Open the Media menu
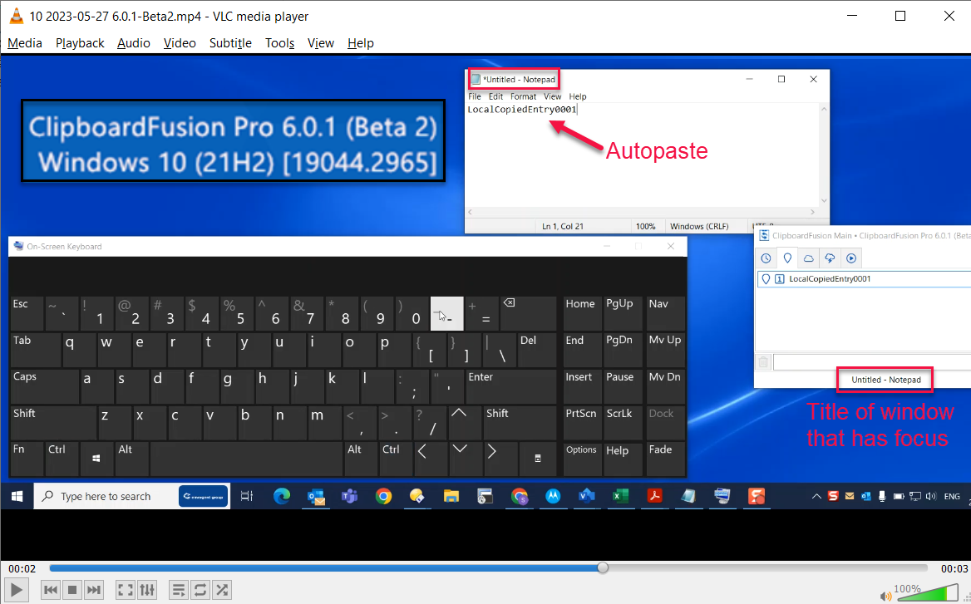This screenshot has width=971, height=604. 25,43
